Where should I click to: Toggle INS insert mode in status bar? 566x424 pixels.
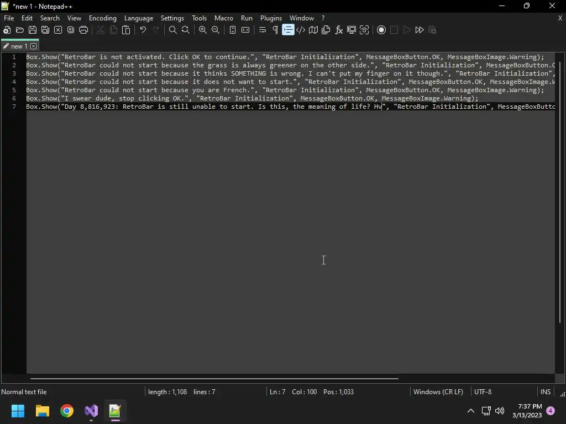pyautogui.click(x=546, y=392)
